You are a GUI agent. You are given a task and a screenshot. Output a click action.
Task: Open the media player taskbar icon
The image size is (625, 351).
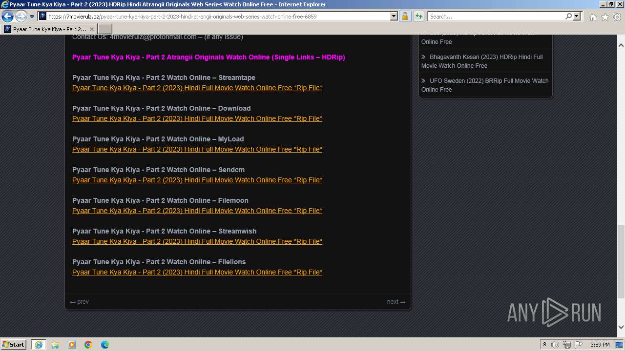click(72, 345)
